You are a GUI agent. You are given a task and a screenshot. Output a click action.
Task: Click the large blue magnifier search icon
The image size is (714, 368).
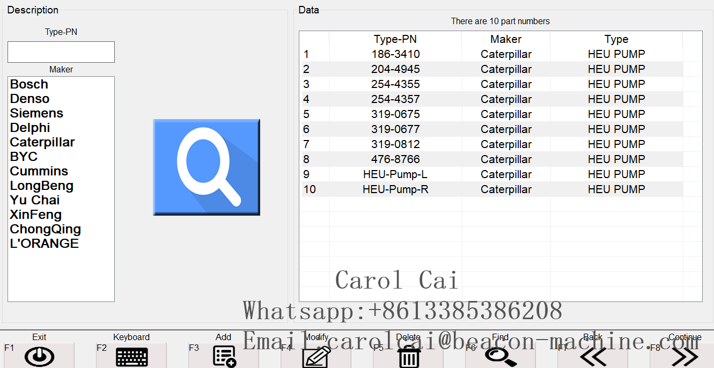tap(207, 167)
